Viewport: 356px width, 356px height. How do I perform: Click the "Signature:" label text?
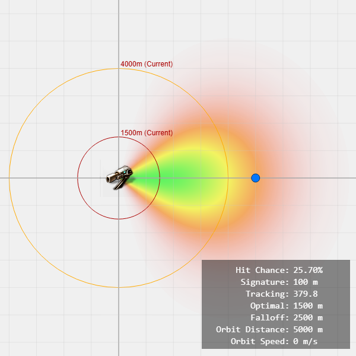265,282
